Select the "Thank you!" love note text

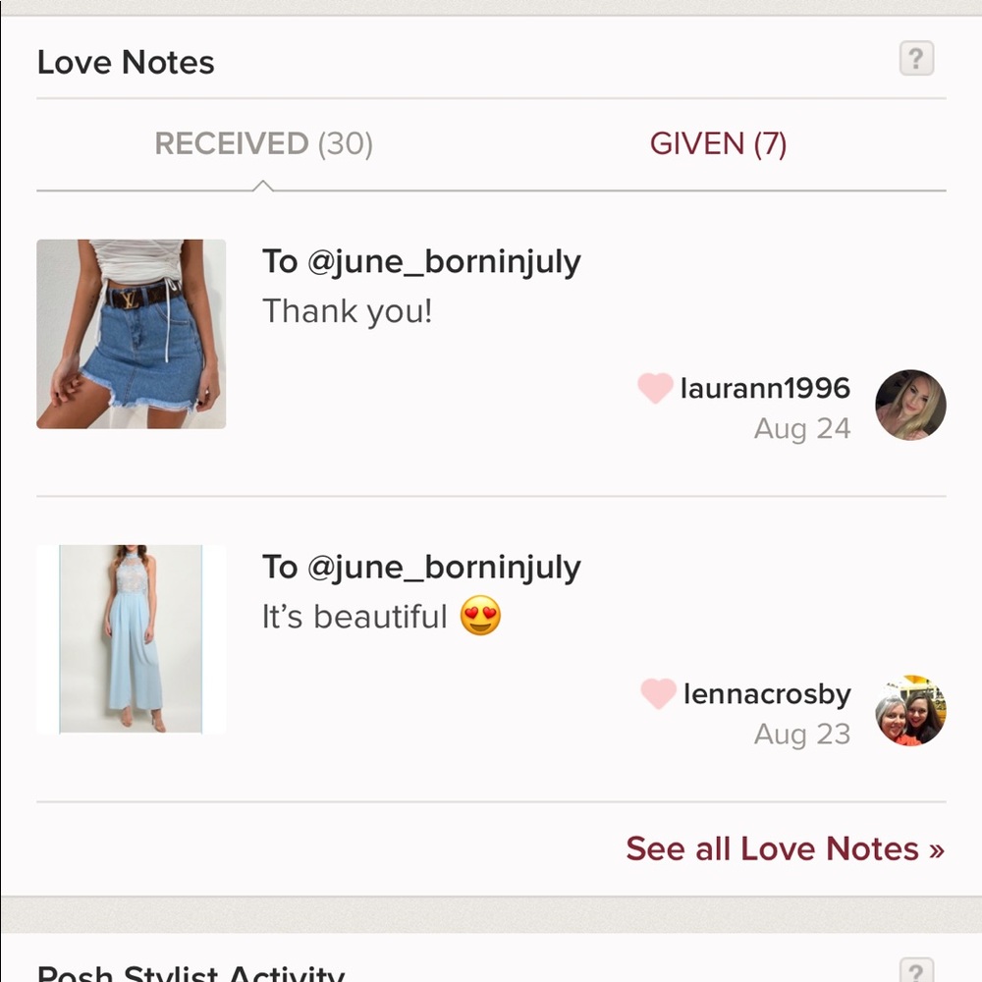click(348, 312)
